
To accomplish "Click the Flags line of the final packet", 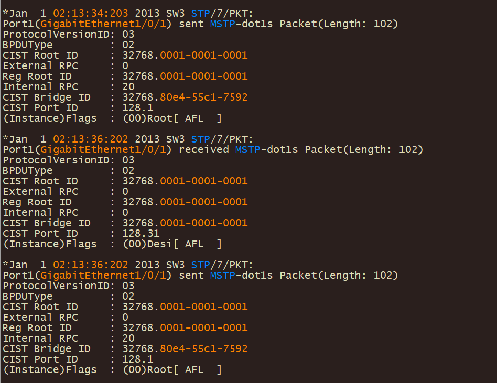I will point(112,370).
